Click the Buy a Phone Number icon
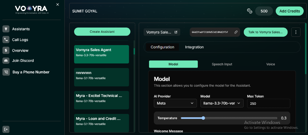 point(6,72)
